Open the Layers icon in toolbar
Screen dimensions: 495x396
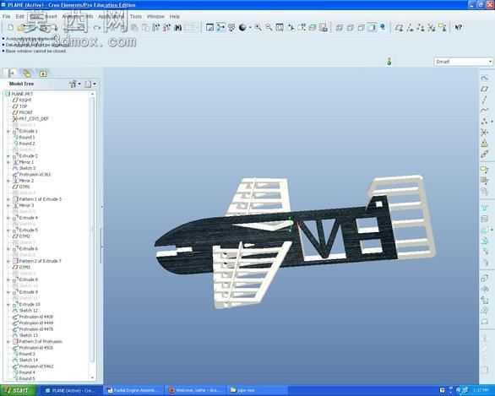click(313, 28)
